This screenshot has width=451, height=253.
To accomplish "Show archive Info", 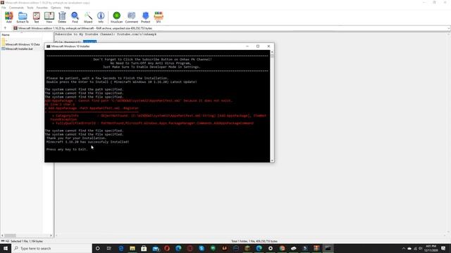I will [x=101, y=17].
